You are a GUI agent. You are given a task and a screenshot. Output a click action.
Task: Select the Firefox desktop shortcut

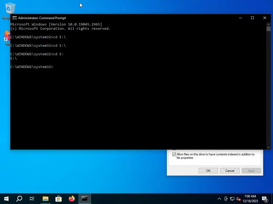pyautogui.click(x=7, y=38)
